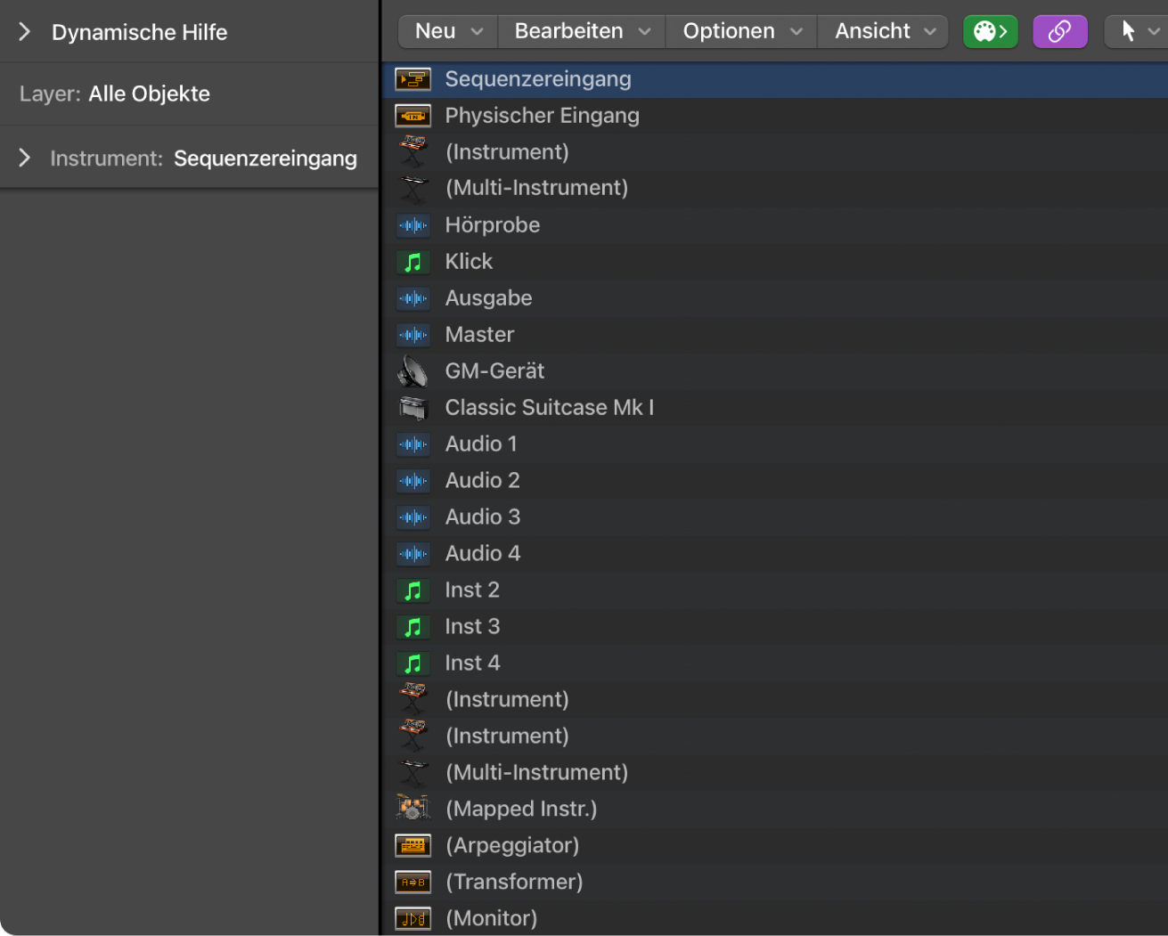This screenshot has width=1168, height=936.
Task: Click the (Mapped Instr.) drum kit icon
Action: click(412, 808)
